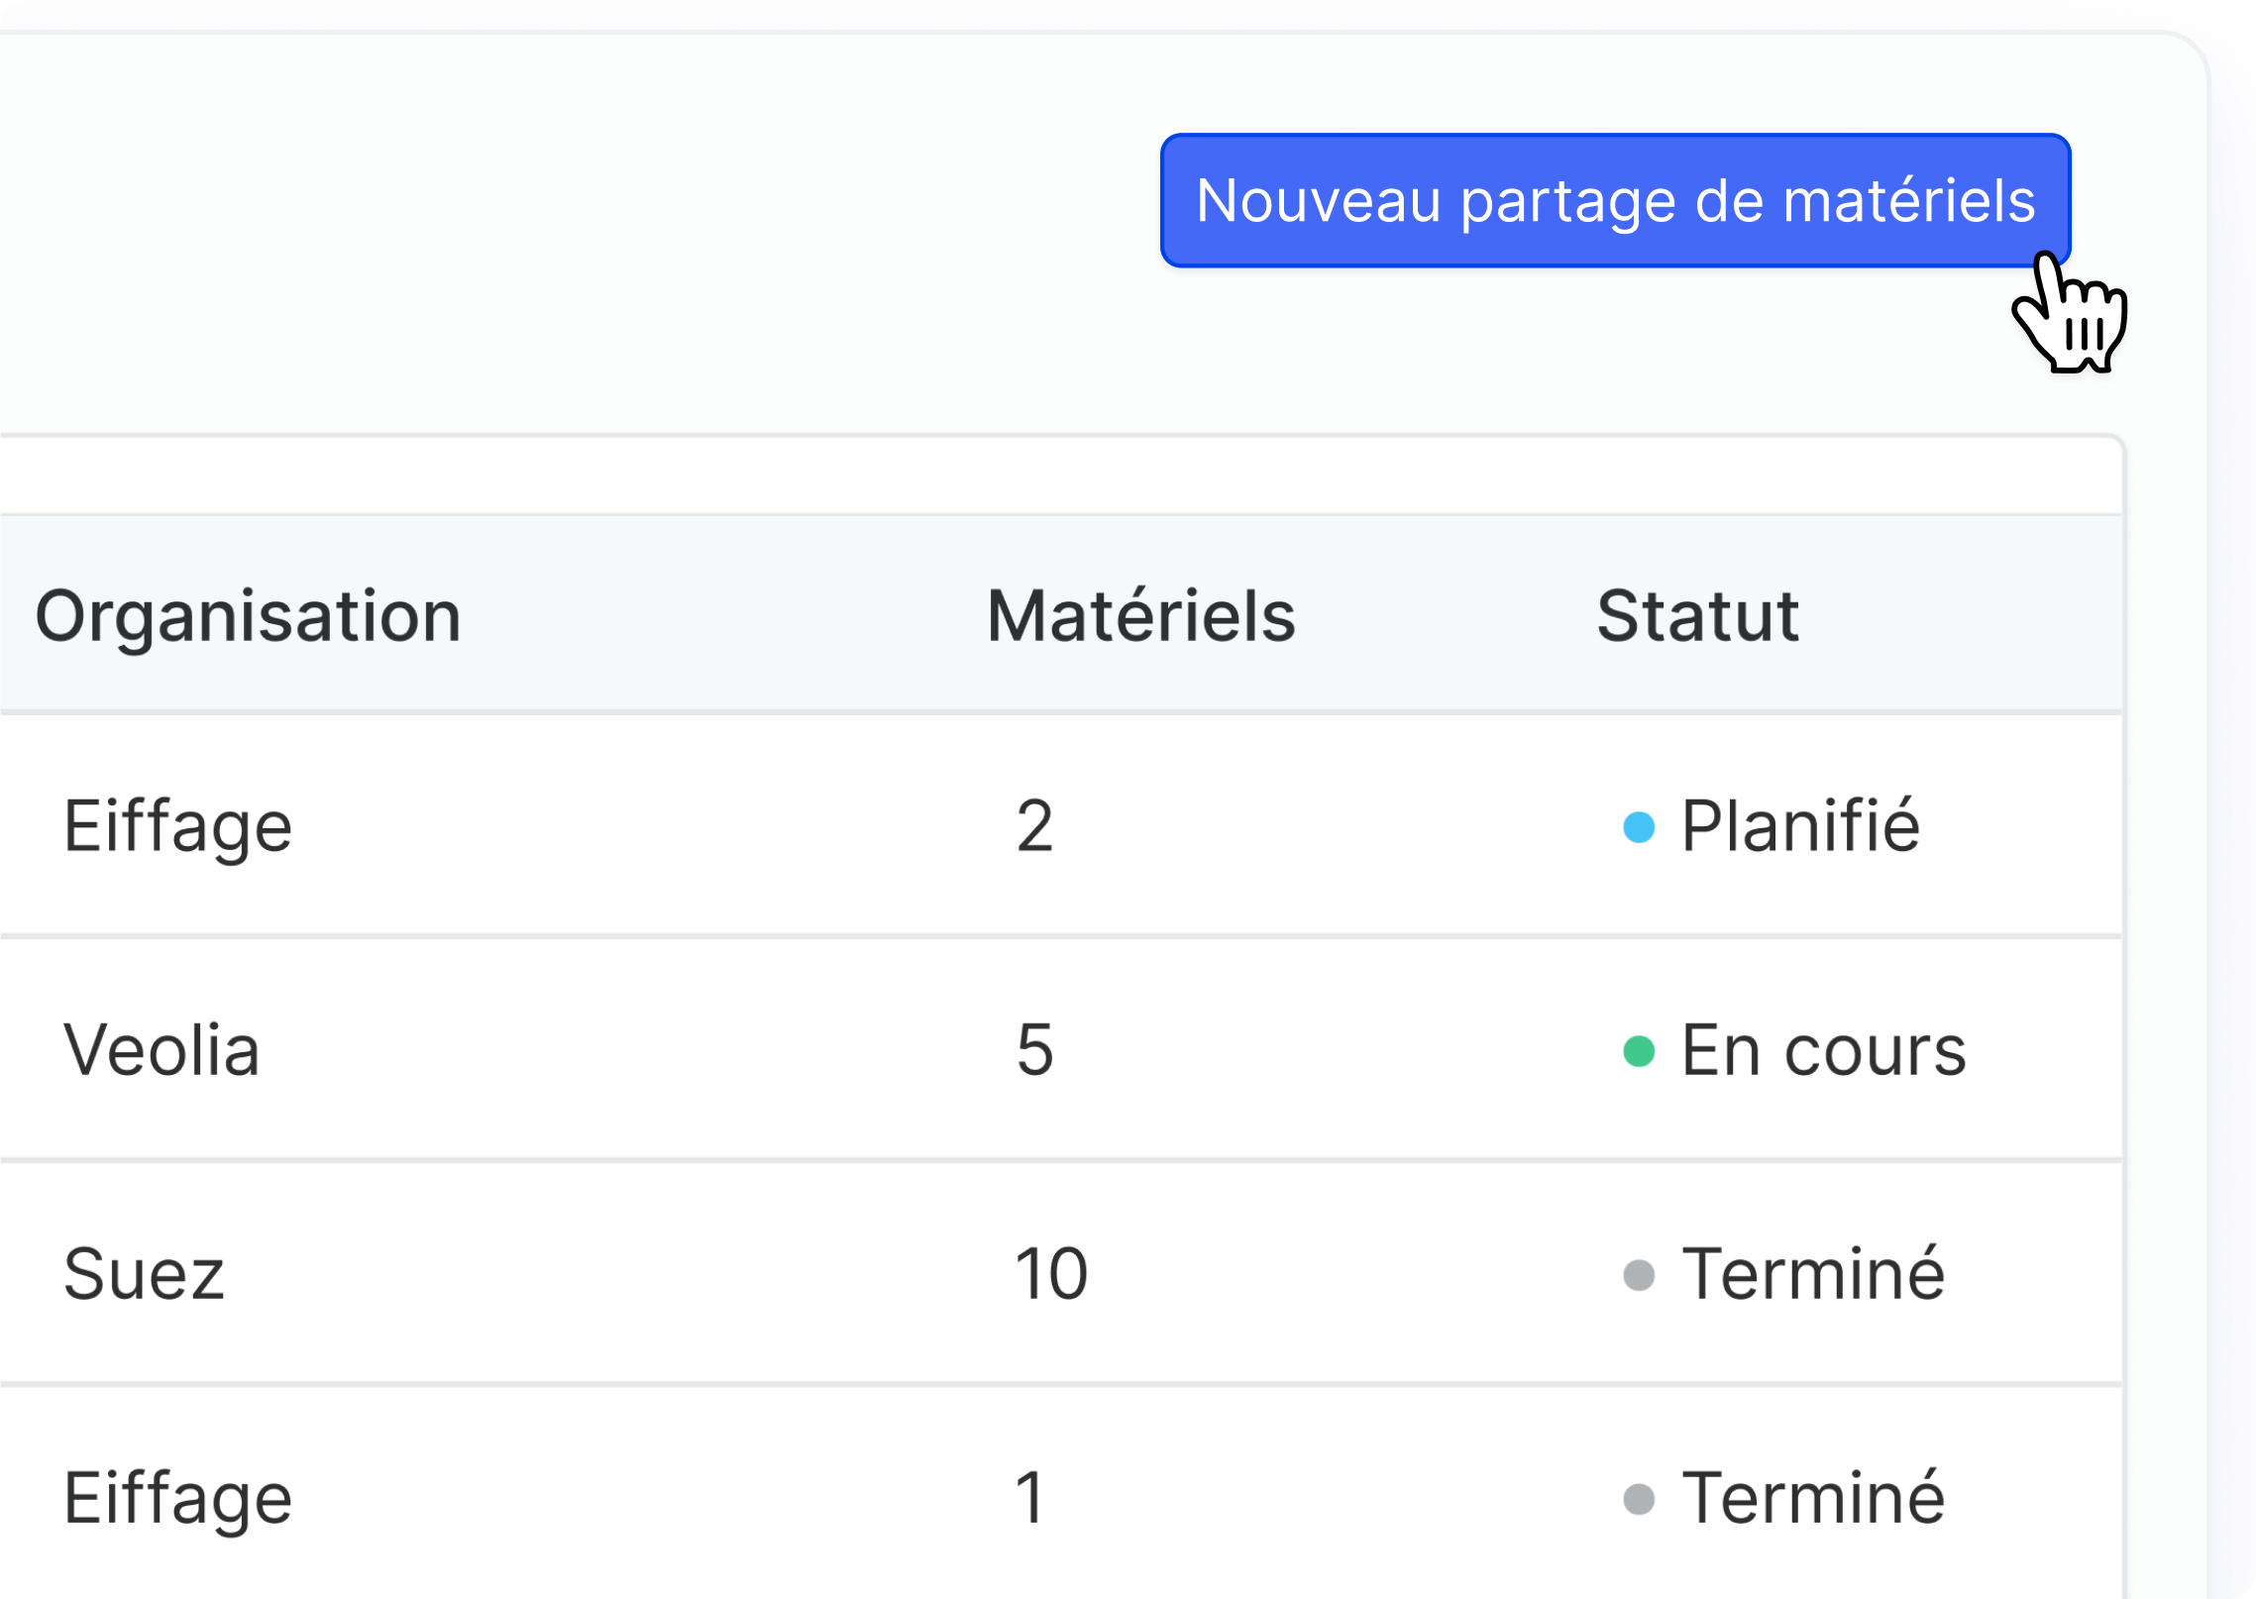The image size is (2256, 1599).
Task: Click the materials count 2 cell
Action: (1034, 825)
